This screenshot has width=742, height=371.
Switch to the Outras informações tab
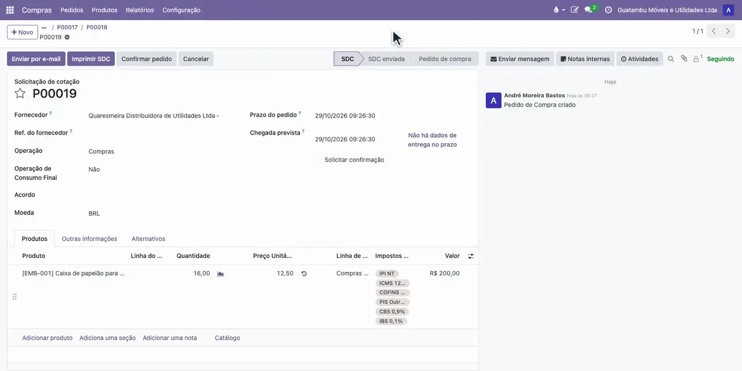(x=89, y=239)
